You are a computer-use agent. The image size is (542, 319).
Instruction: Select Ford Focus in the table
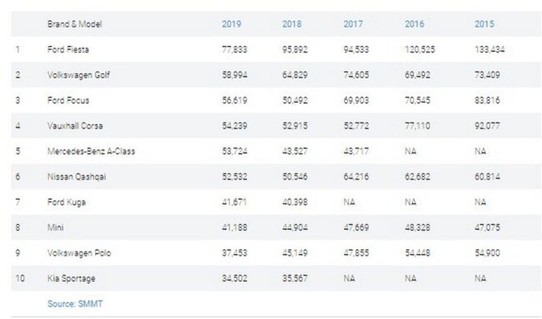click(x=68, y=101)
